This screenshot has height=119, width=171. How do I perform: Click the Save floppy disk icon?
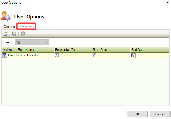click(x=14, y=34)
